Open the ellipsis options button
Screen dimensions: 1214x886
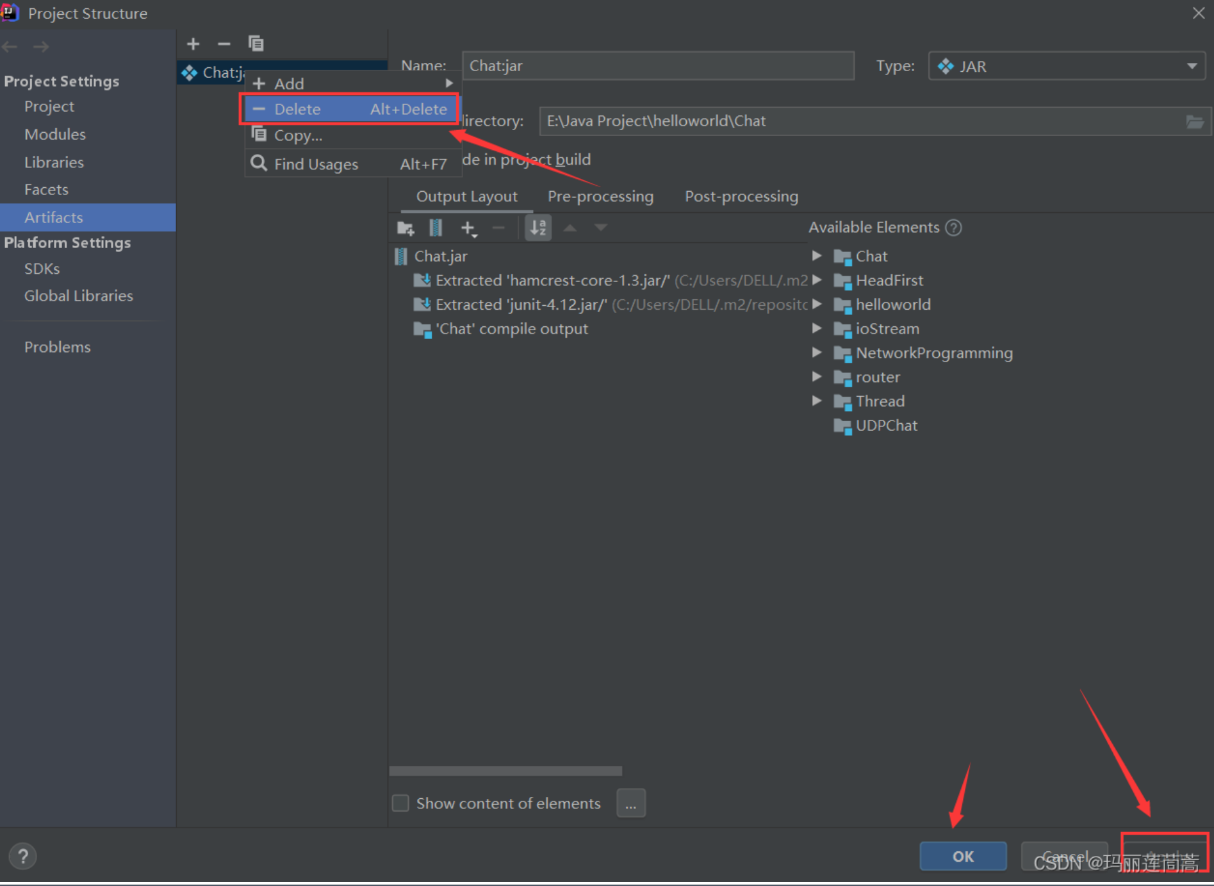tap(631, 803)
